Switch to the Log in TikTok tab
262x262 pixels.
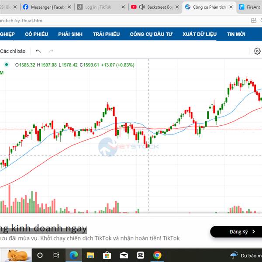[x=101, y=7]
